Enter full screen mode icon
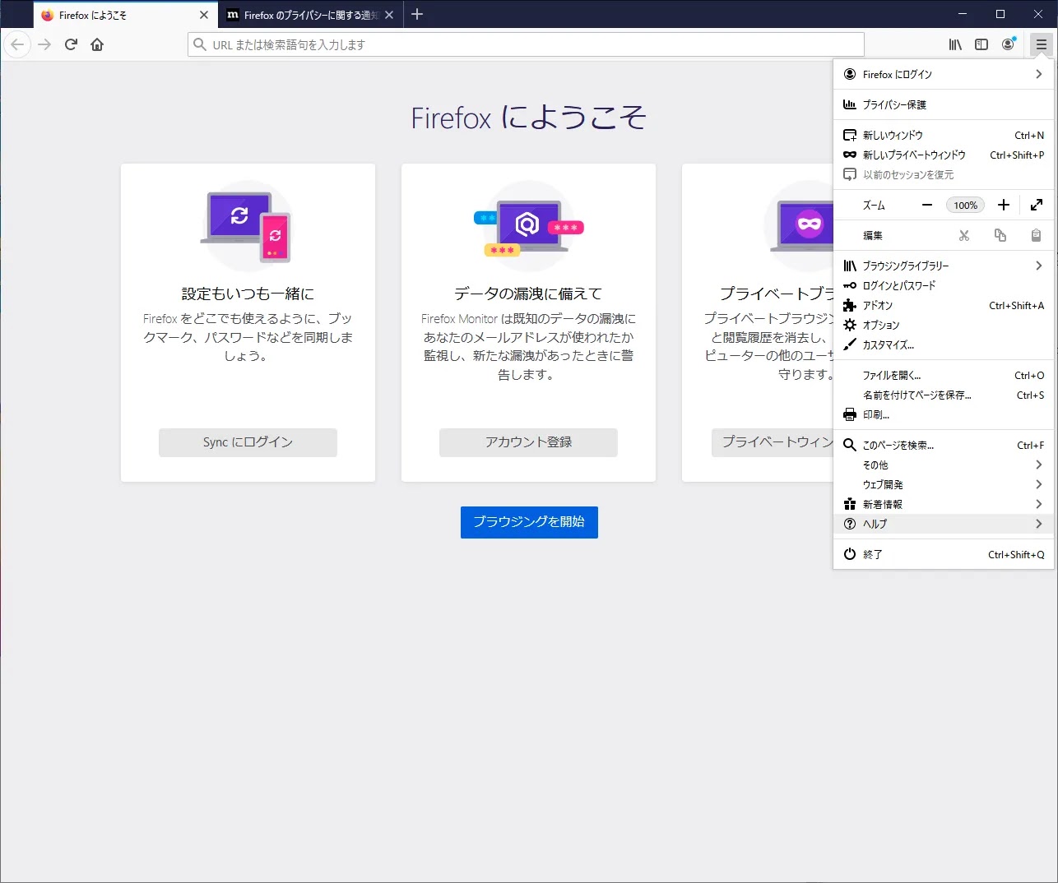The image size is (1058, 883). point(1037,206)
